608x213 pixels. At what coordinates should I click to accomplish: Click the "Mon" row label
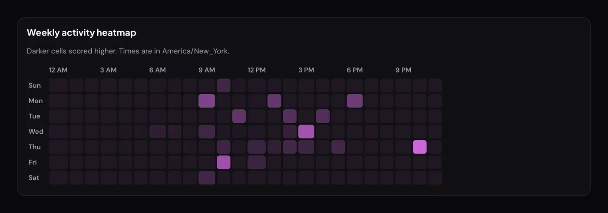36,101
